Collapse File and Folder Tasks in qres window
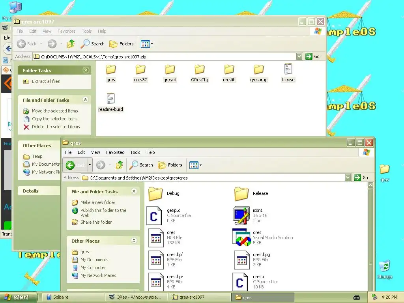The width and height of the screenshot is (404, 303). click(134, 191)
